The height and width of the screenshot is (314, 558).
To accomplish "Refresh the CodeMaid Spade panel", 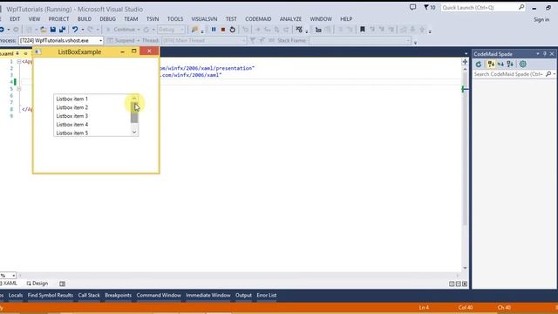I will click(x=479, y=65).
